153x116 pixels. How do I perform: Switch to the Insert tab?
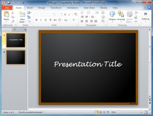(30, 8)
